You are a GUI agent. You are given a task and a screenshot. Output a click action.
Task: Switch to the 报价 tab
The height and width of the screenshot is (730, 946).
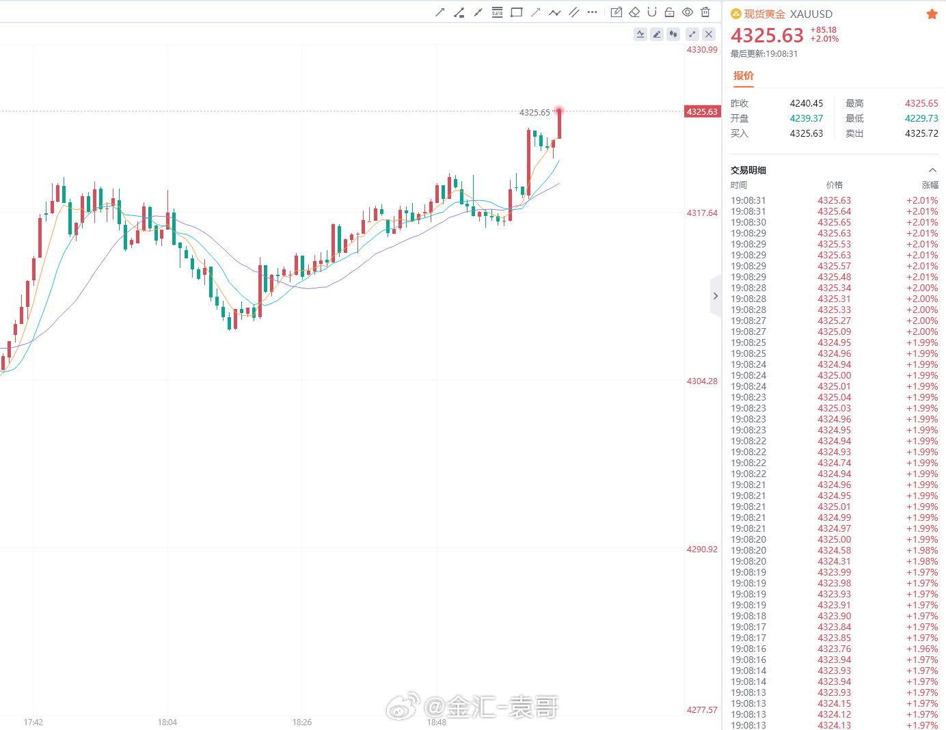pyautogui.click(x=744, y=75)
